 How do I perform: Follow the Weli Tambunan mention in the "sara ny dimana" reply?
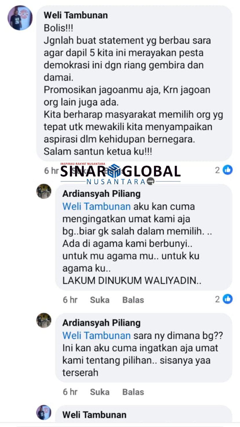97,336
